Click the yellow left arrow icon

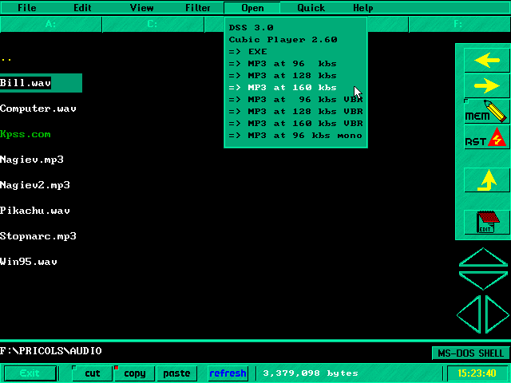[x=486, y=61]
